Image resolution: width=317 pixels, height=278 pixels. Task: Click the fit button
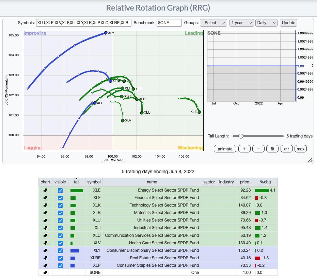[272, 149]
